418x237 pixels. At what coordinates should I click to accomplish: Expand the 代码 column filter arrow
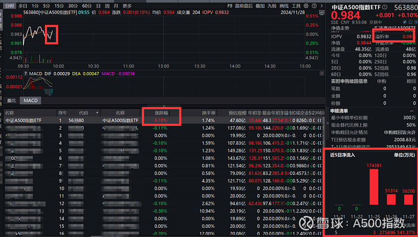pos(97,113)
